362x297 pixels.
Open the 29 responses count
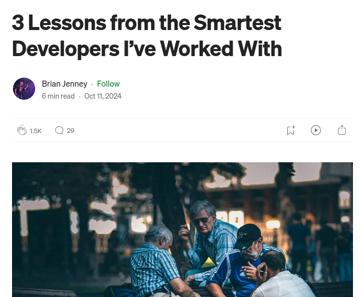pyautogui.click(x=70, y=131)
